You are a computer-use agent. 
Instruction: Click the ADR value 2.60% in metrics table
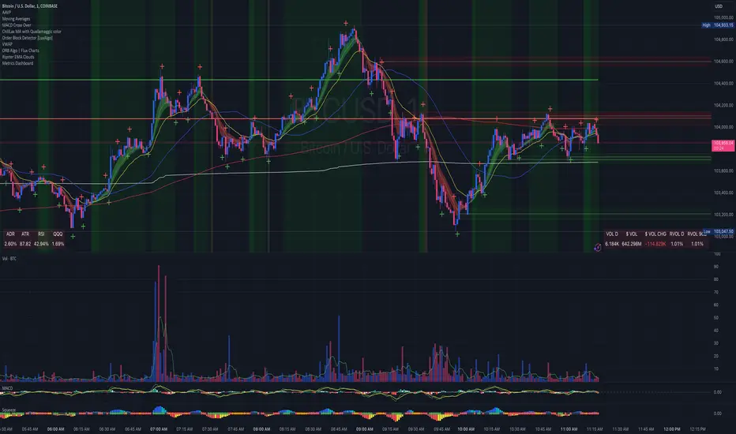(x=10, y=244)
